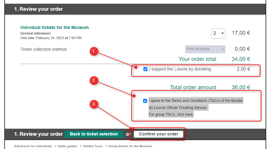Open the Print at Home collection dropdown
273x149 pixels.
coord(205,49)
